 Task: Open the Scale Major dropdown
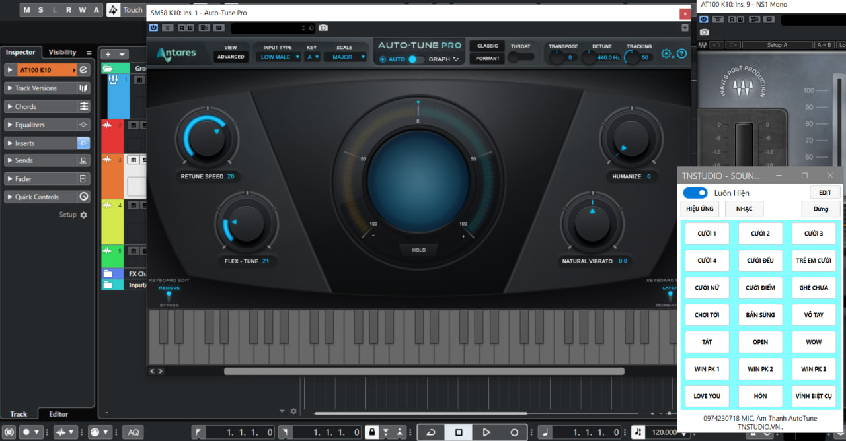(x=345, y=57)
